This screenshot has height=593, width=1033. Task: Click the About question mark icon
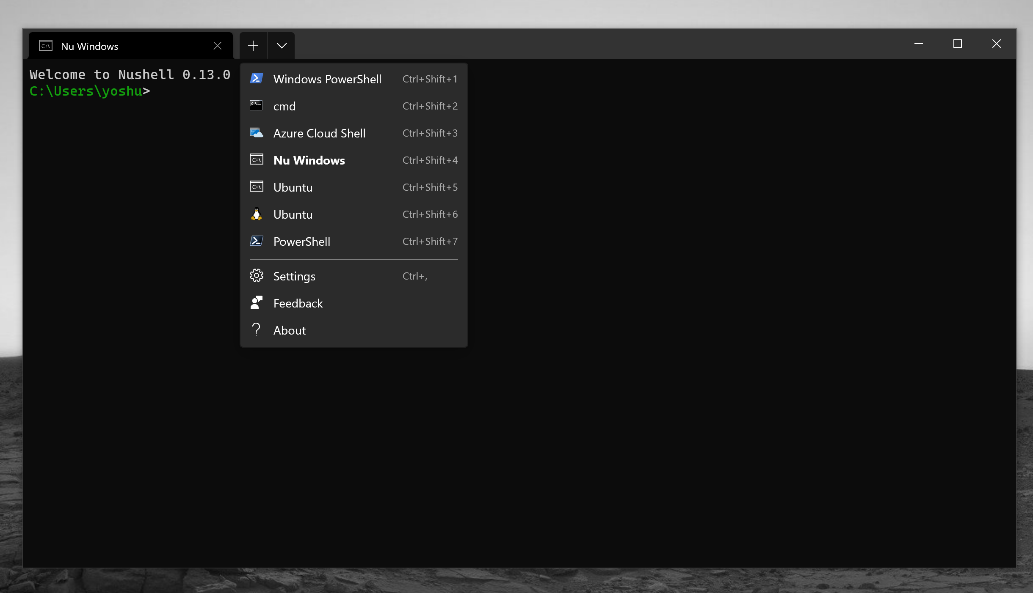pos(256,330)
